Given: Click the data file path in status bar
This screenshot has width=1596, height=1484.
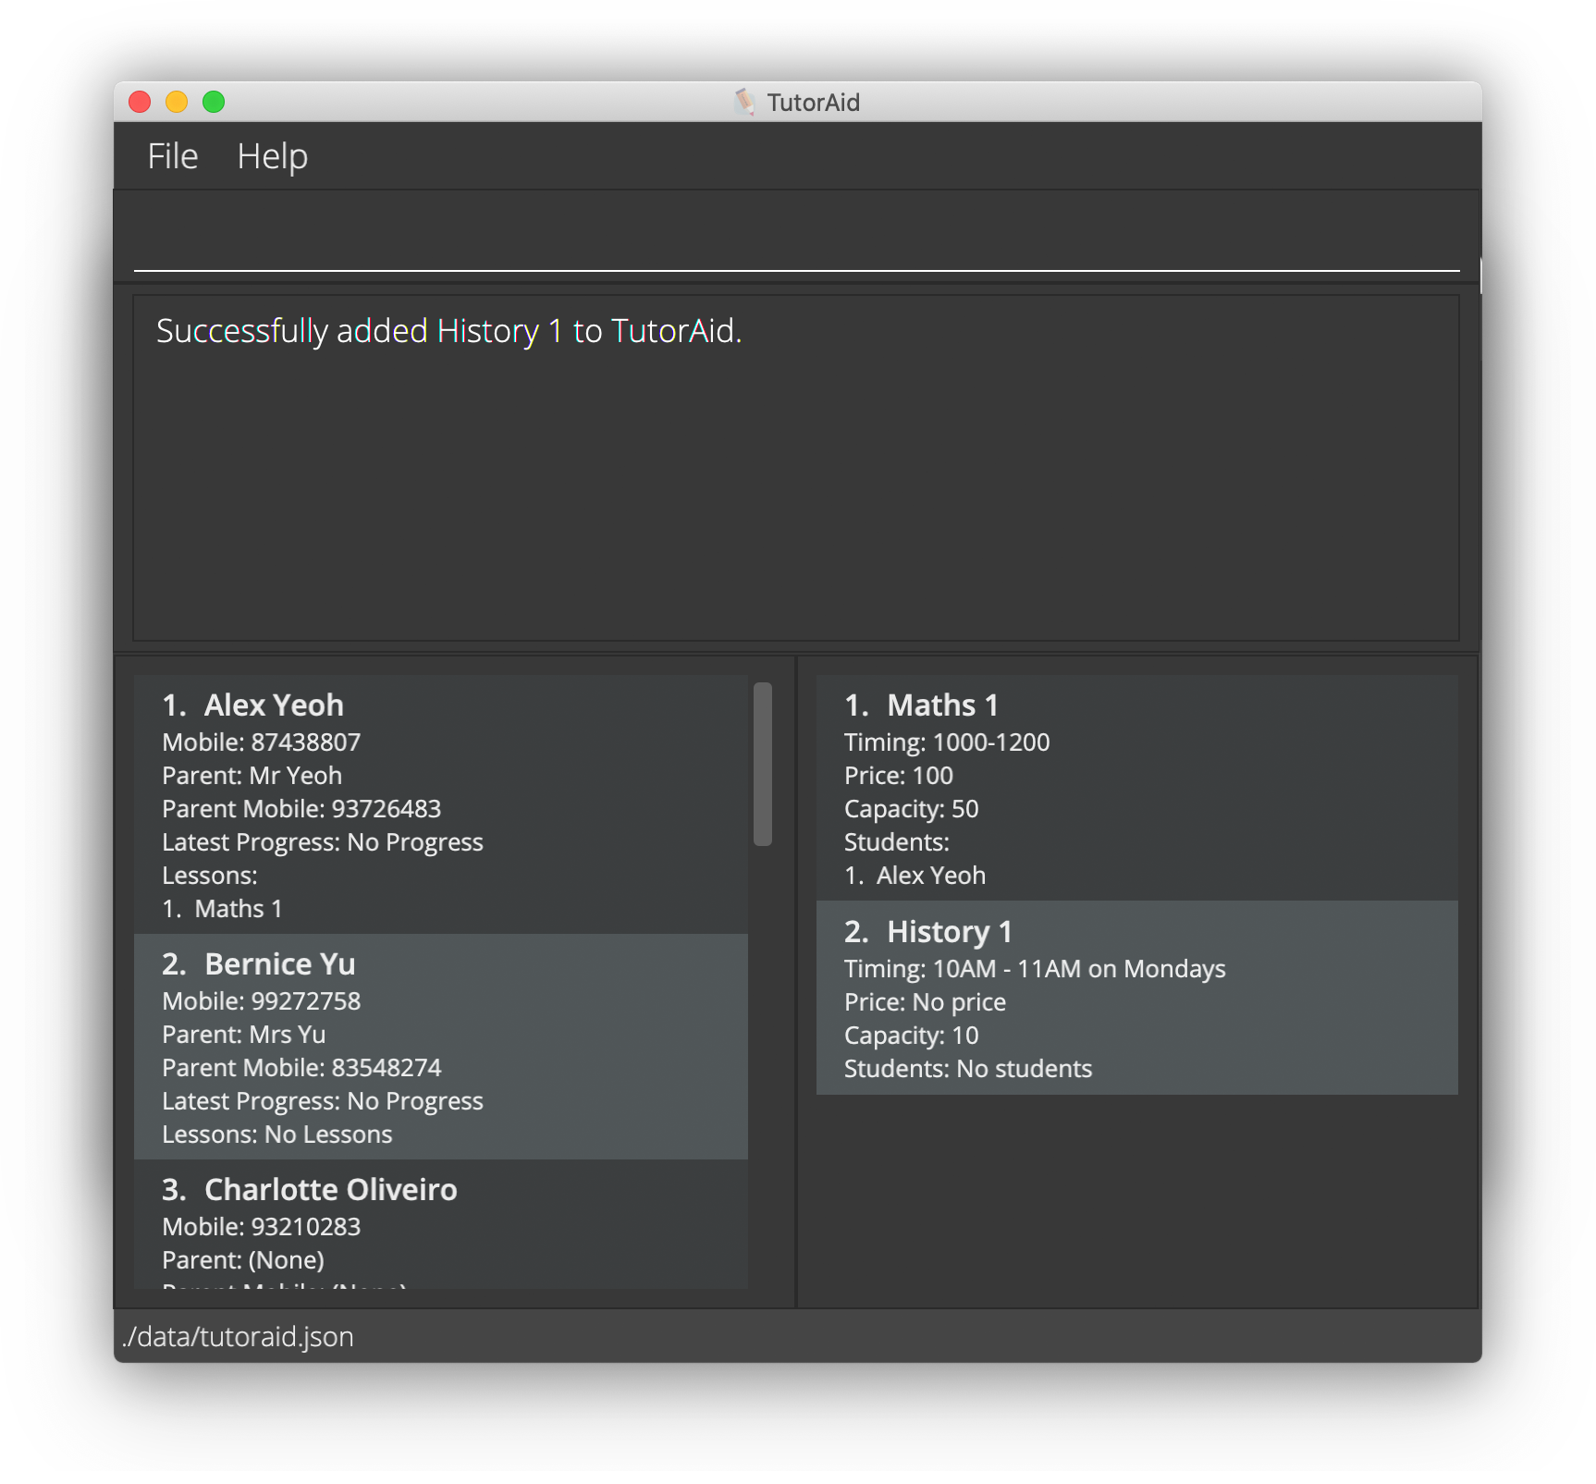Looking at the screenshot, I should [x=239, y=1337].
